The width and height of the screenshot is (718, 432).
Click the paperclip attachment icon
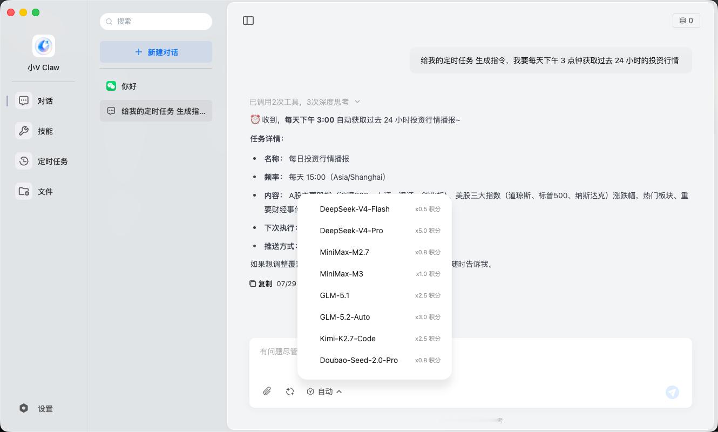(x=267, y=391)
